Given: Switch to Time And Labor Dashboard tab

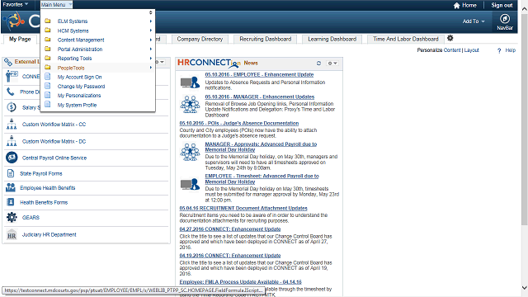Looking at the screenshot, I should (x=406, y=39).
